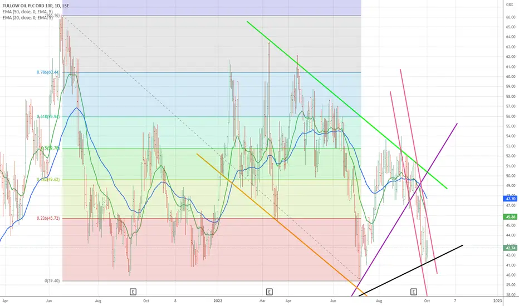Select the 0.236(45.72) Fibonacci level label
Screen dimensions: 519x306
coord(48,218)
